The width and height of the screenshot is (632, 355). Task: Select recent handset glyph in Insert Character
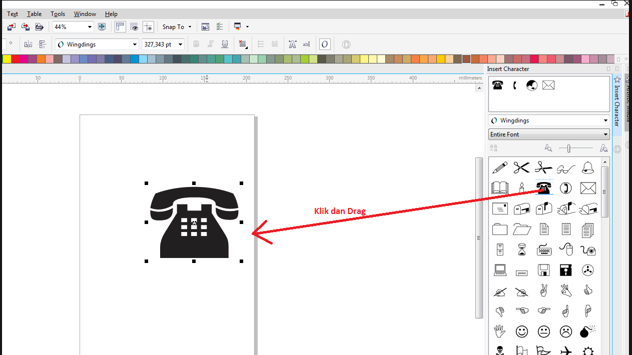[515, 85]
